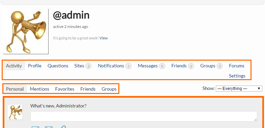Click the small avatar beside the What's new box

click(x=15, y=112)
